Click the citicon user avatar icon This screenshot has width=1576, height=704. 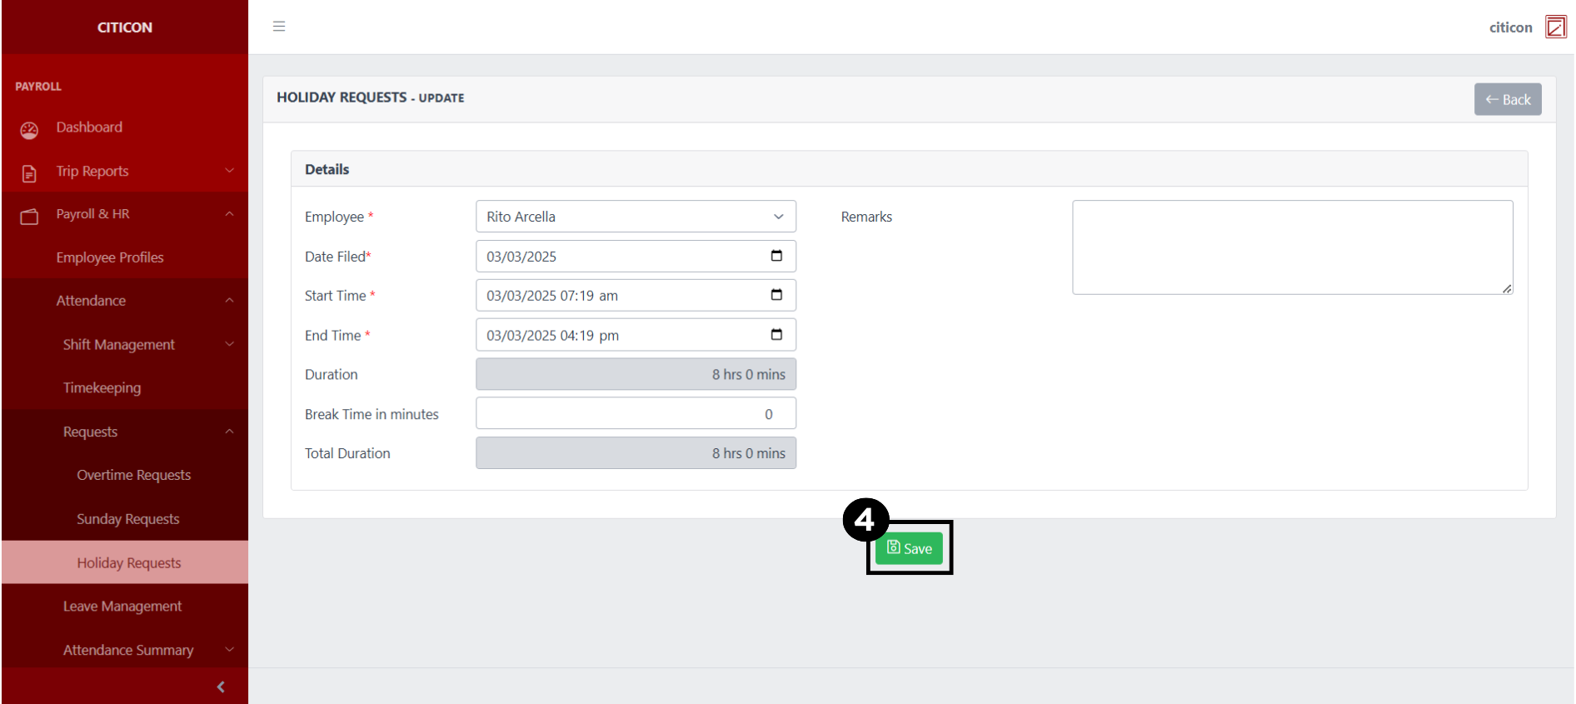coord(1555,27)
